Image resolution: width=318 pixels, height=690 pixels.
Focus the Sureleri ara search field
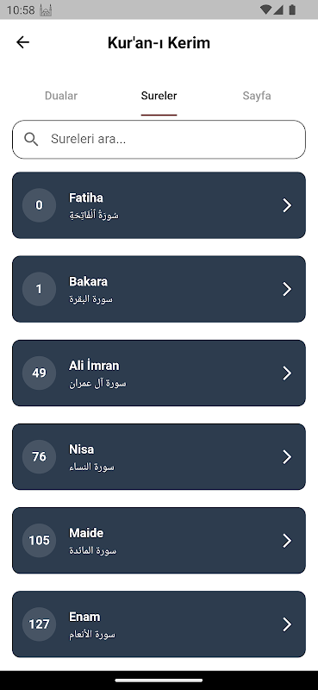click(x=159, y=140)
